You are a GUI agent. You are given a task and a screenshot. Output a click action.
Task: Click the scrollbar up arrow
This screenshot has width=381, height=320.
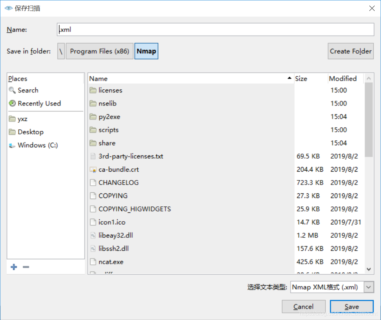tap(369, 78)
